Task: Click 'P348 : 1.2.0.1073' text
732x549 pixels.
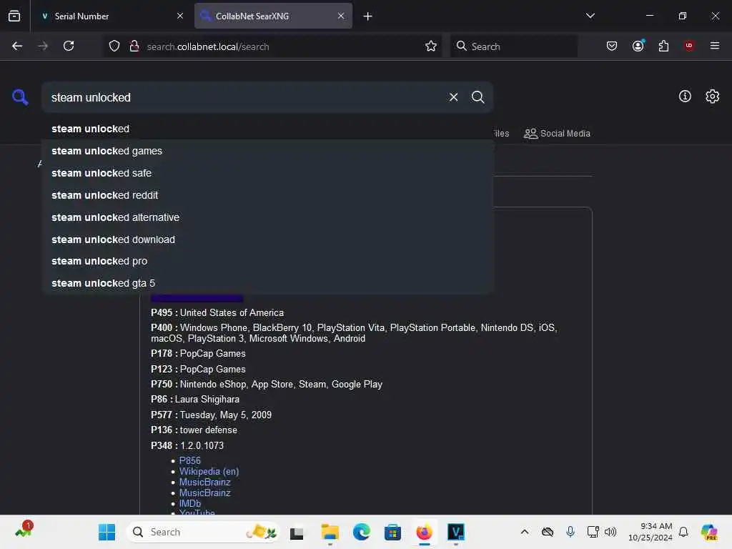Action: pos(187,445)
